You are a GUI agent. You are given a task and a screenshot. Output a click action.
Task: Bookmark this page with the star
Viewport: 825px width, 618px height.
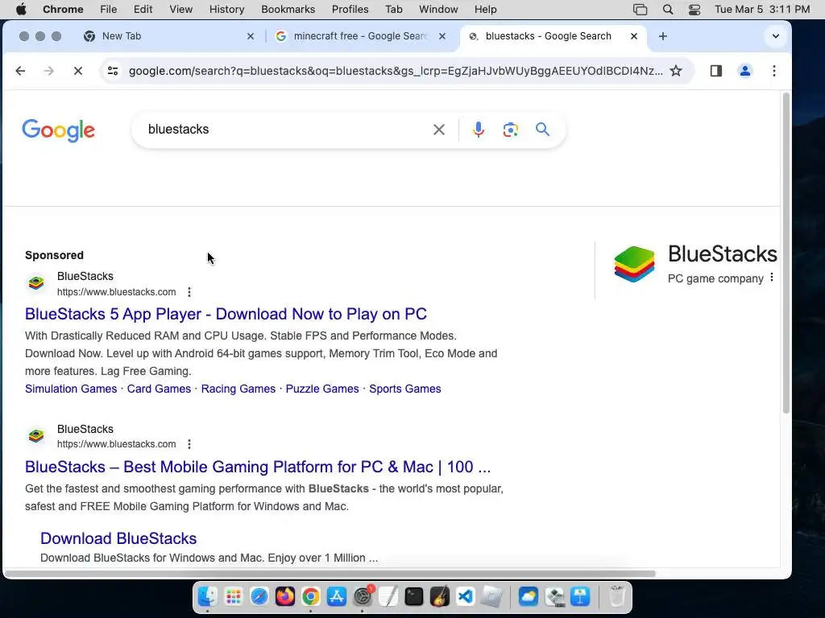[676, 71]
